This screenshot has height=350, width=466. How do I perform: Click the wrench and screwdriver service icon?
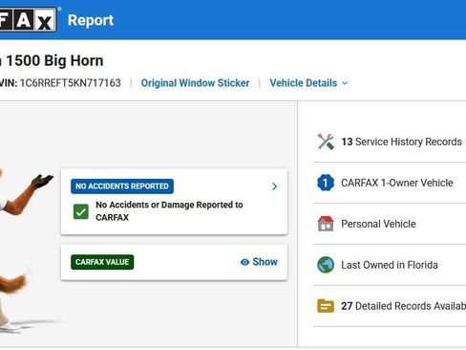[326, 142]
